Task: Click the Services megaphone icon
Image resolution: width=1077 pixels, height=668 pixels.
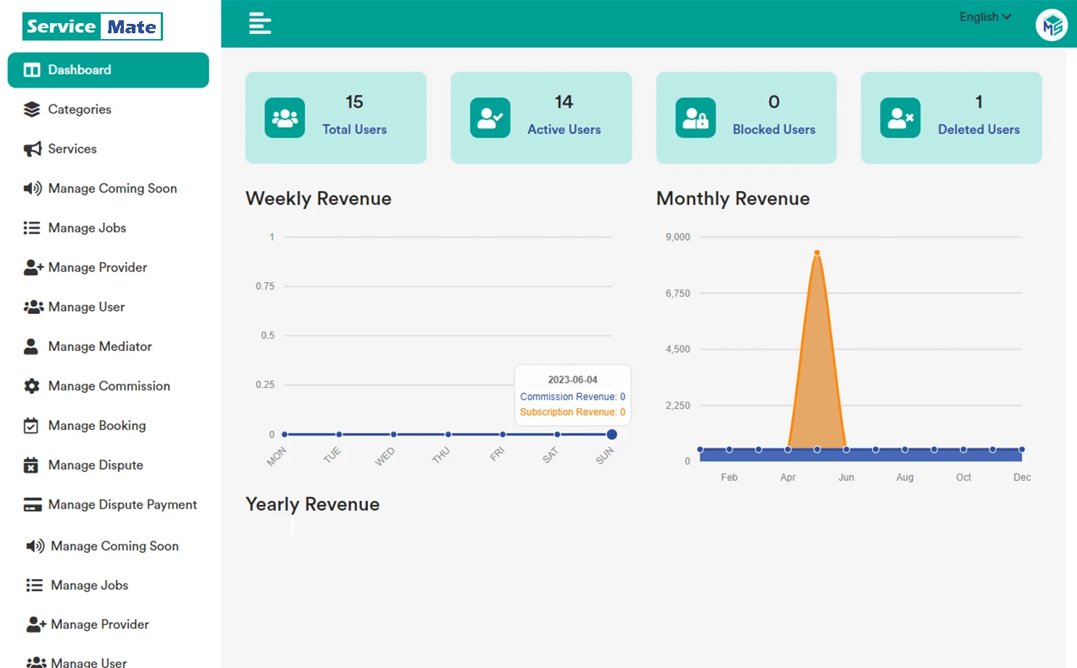Action: pyautogui.click(x=32, y=149)
